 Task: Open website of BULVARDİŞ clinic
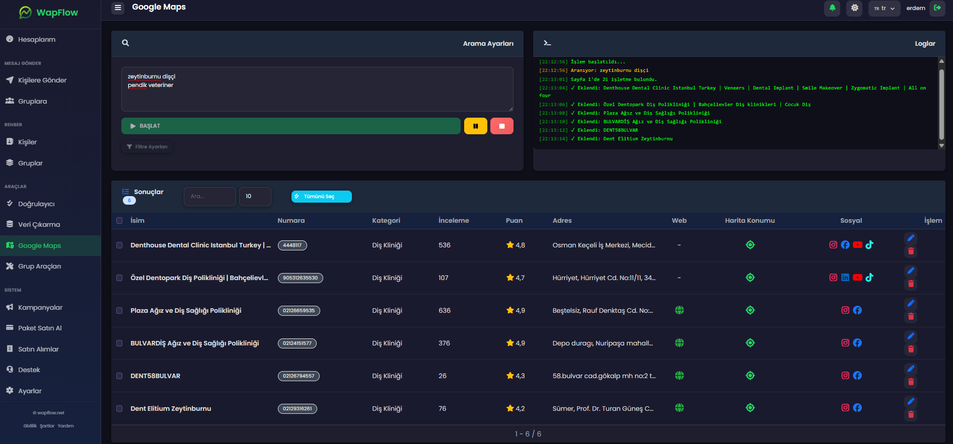pos(680,343)
